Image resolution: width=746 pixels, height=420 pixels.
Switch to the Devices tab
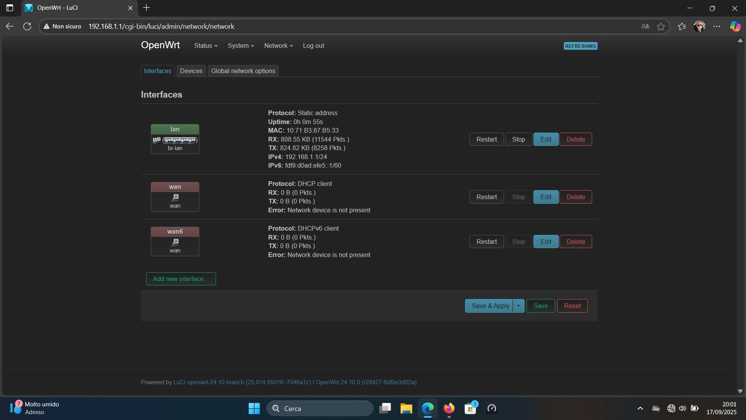click(x=191, y=71)
